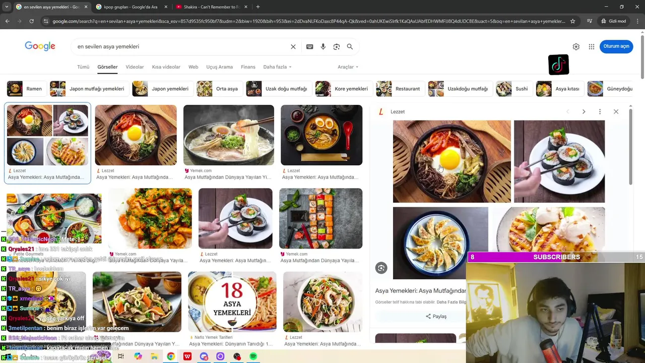The width and height of the screenshot is (645, 363).
Task: Filter by Kore yemekleri chip
Action: 343,89
